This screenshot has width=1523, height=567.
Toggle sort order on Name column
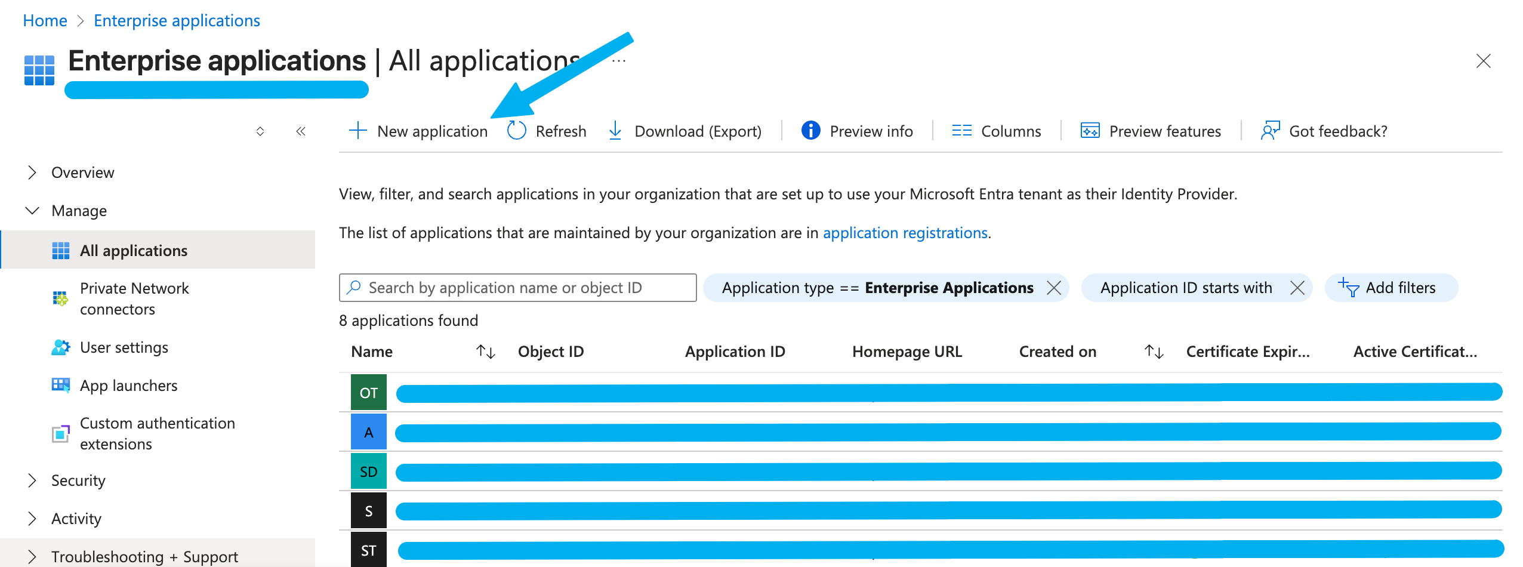[485, 352]
